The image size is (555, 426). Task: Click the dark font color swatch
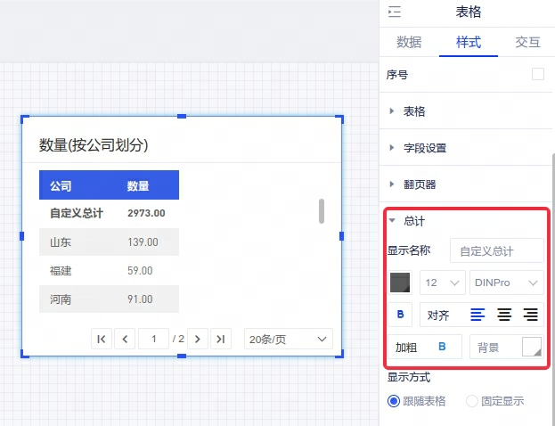click(401, 283)
